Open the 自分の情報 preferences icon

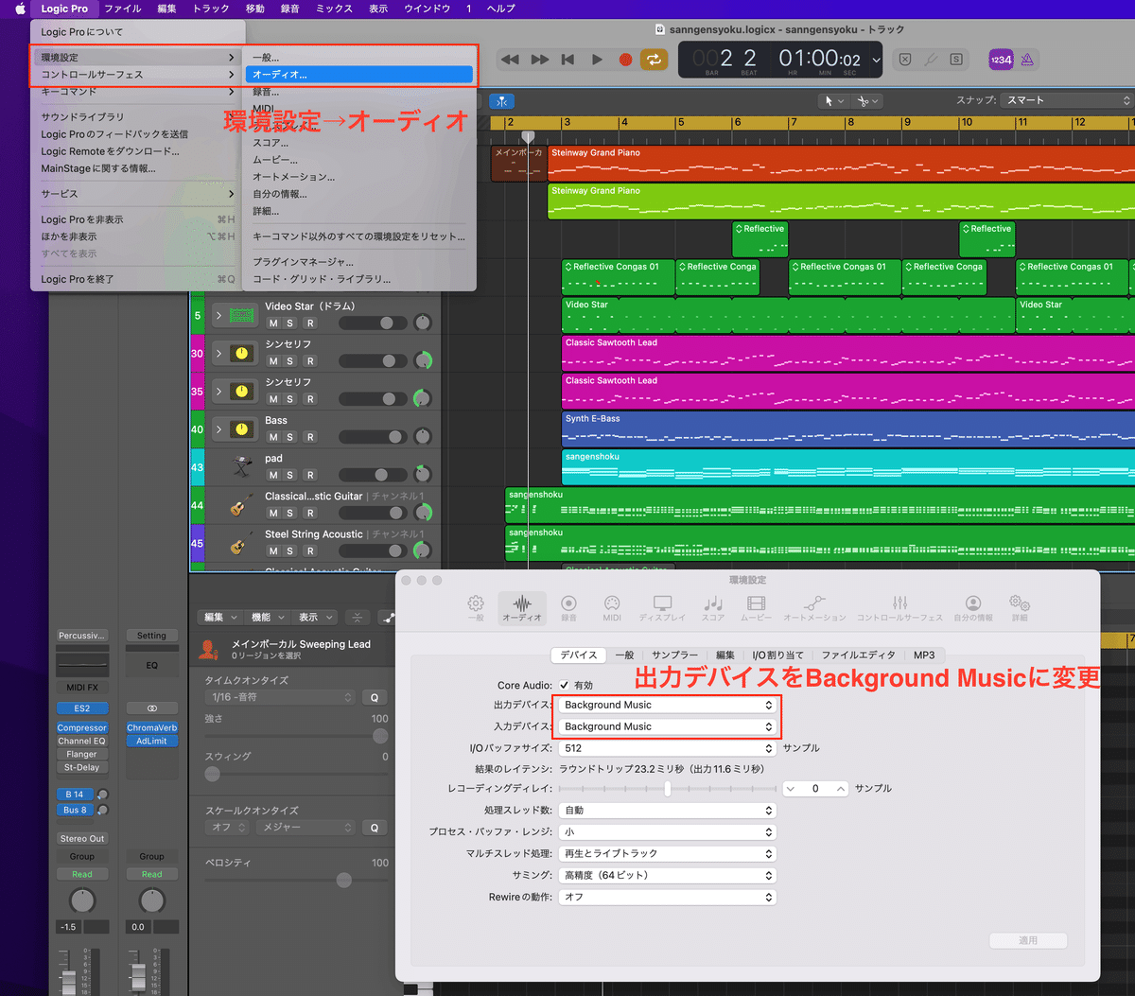coord(973,607)
